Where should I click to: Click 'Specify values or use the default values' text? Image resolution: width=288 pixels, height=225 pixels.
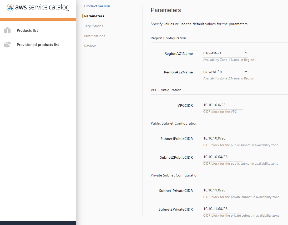coord(199,24)
